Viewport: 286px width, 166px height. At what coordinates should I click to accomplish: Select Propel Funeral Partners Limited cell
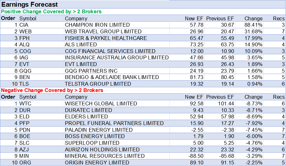click(114, 123)
